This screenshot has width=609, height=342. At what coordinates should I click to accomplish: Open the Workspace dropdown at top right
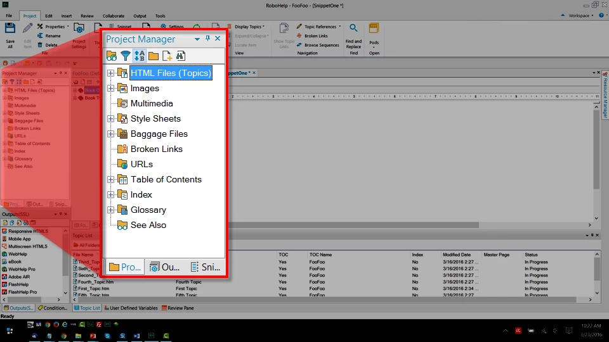click(580, 15)
